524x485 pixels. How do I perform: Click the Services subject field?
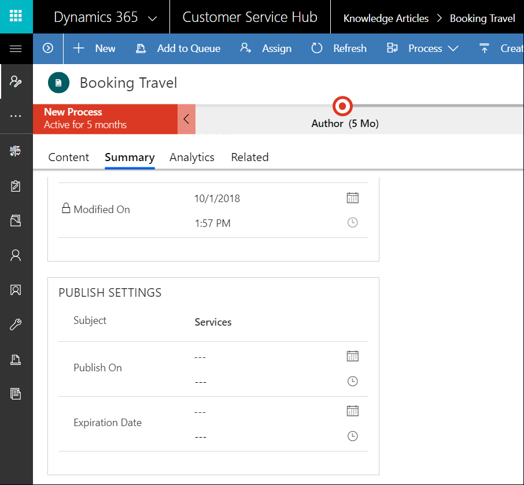[x=213, y=322]
